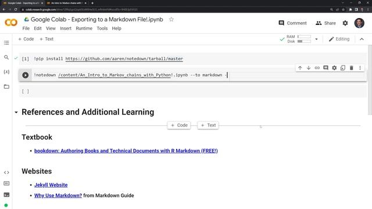Run the notedown cell
This screenshot has width=372, height=209.
[26, 75]
